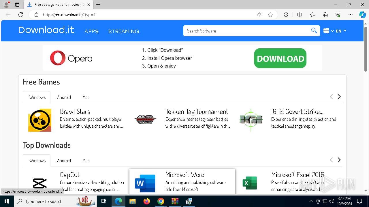Reload the current page
The height and width of the screenshot is (207, 369).
pyautogui.click(x=21, y=15)
